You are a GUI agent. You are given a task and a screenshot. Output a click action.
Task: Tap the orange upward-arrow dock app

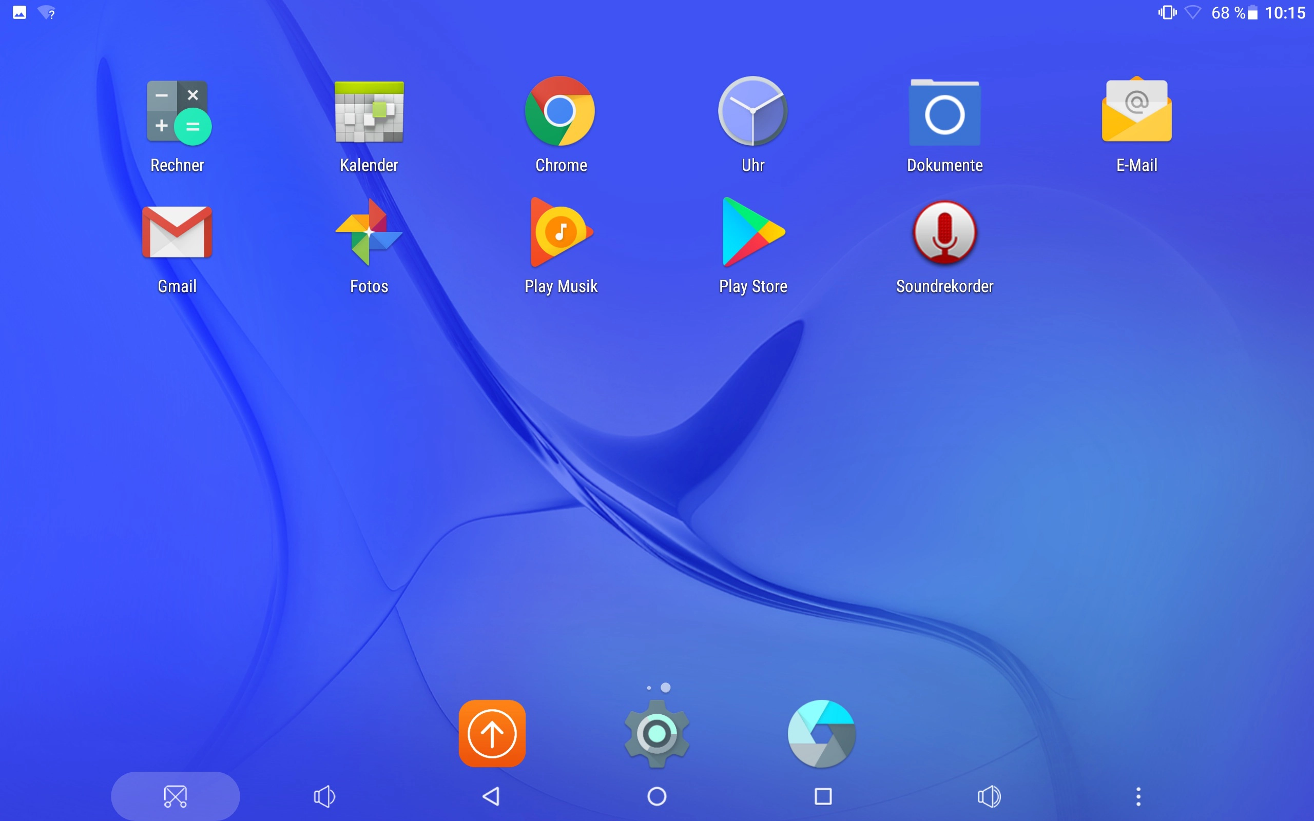coord(492,733)
